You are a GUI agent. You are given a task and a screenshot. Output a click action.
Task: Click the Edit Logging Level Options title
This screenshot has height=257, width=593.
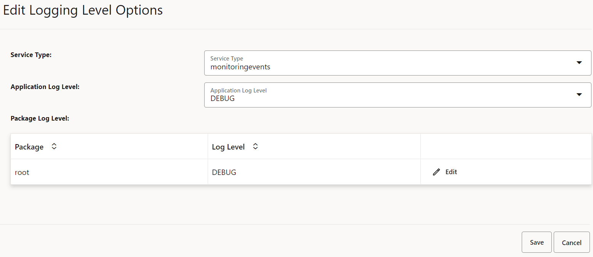tap(82, 10)
